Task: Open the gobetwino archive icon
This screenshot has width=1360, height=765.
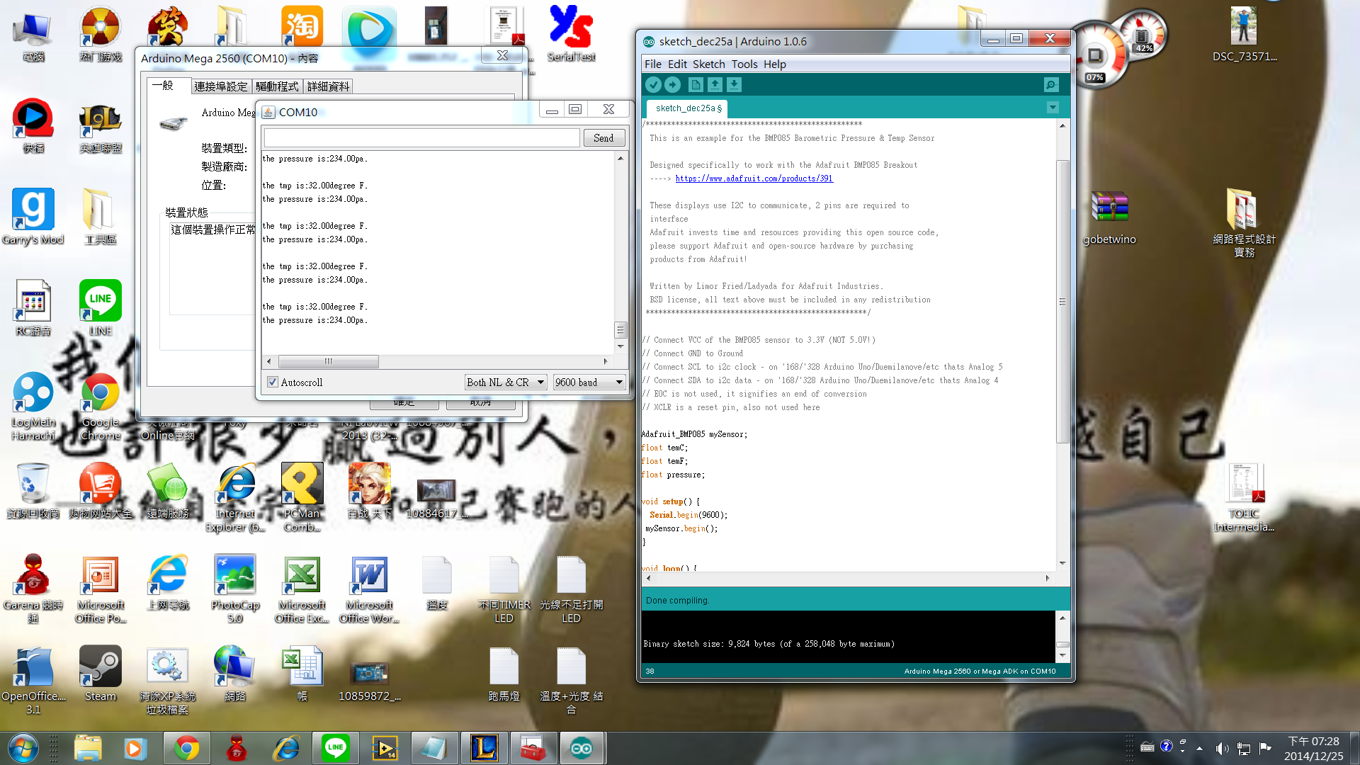Action: click(1109, 217)
